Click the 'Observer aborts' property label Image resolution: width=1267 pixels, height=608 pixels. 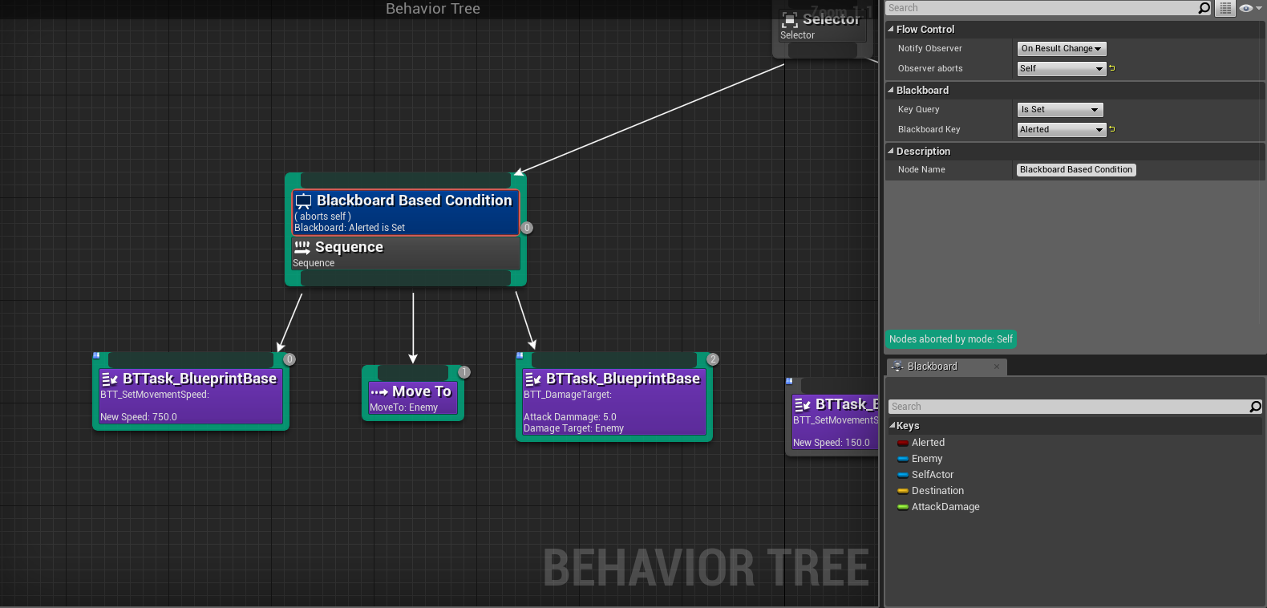[930, 69]
